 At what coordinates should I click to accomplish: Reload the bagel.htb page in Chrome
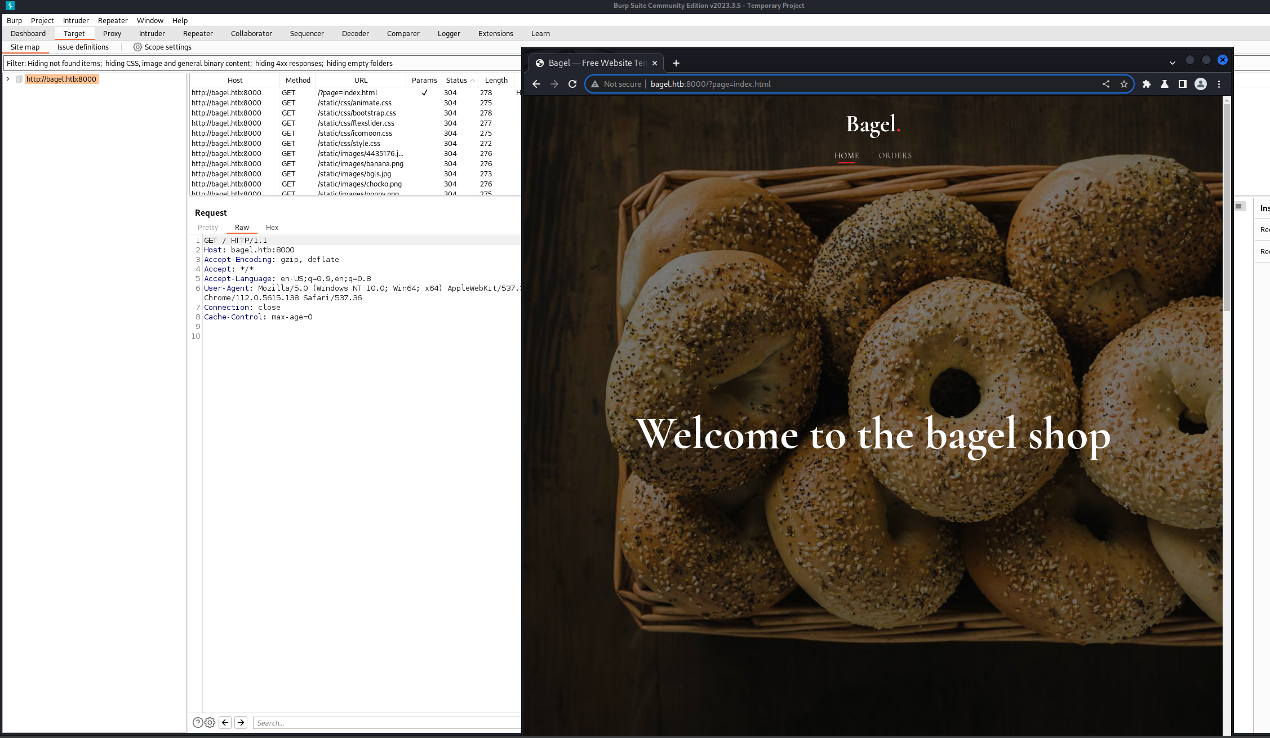[572, 83]
